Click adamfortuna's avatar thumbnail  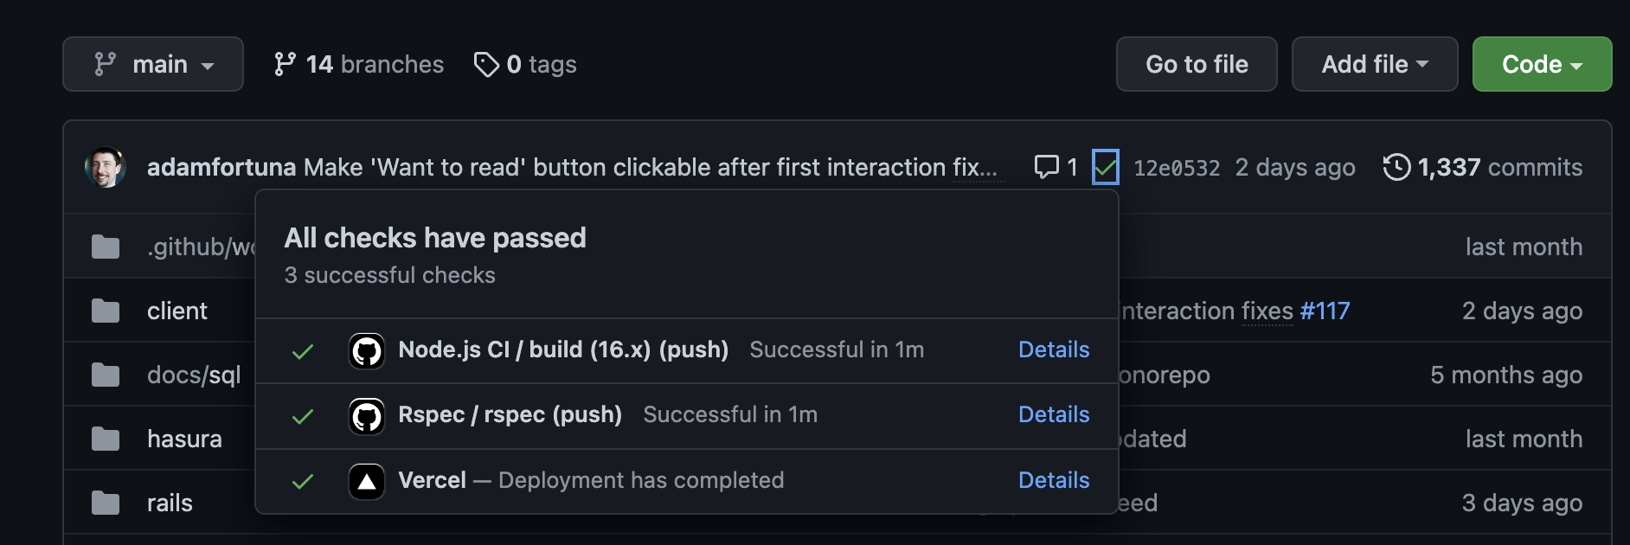tap(106, 167)
